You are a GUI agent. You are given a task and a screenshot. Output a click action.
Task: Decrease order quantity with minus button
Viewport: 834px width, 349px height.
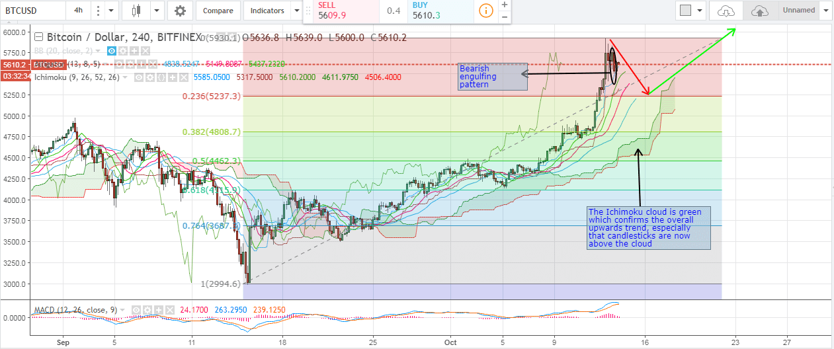pyautogui.click(x=505, y=17)
